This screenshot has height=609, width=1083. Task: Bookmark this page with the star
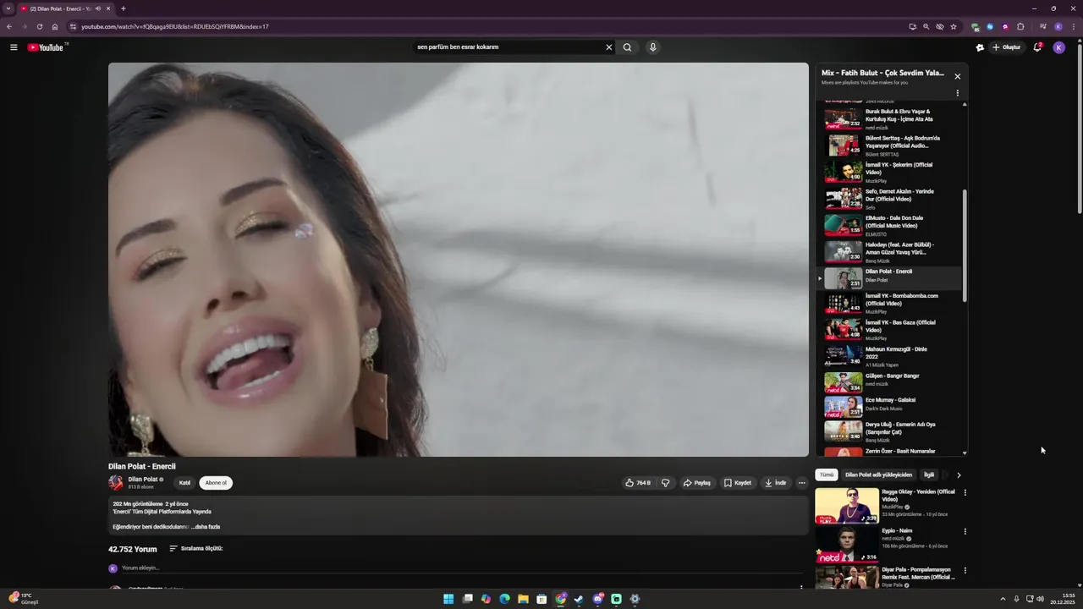click(x=954, y=26)
